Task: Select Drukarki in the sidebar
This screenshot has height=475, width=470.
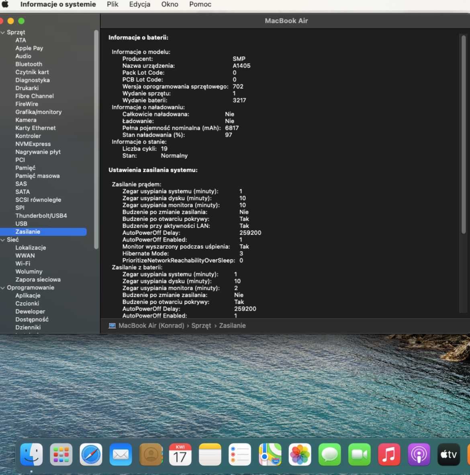Action: click(27, 88)
